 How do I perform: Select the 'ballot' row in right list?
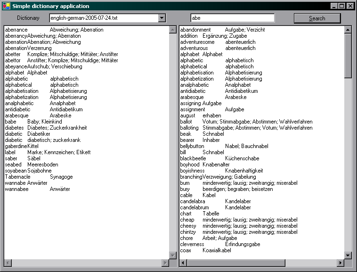[246, 122]
